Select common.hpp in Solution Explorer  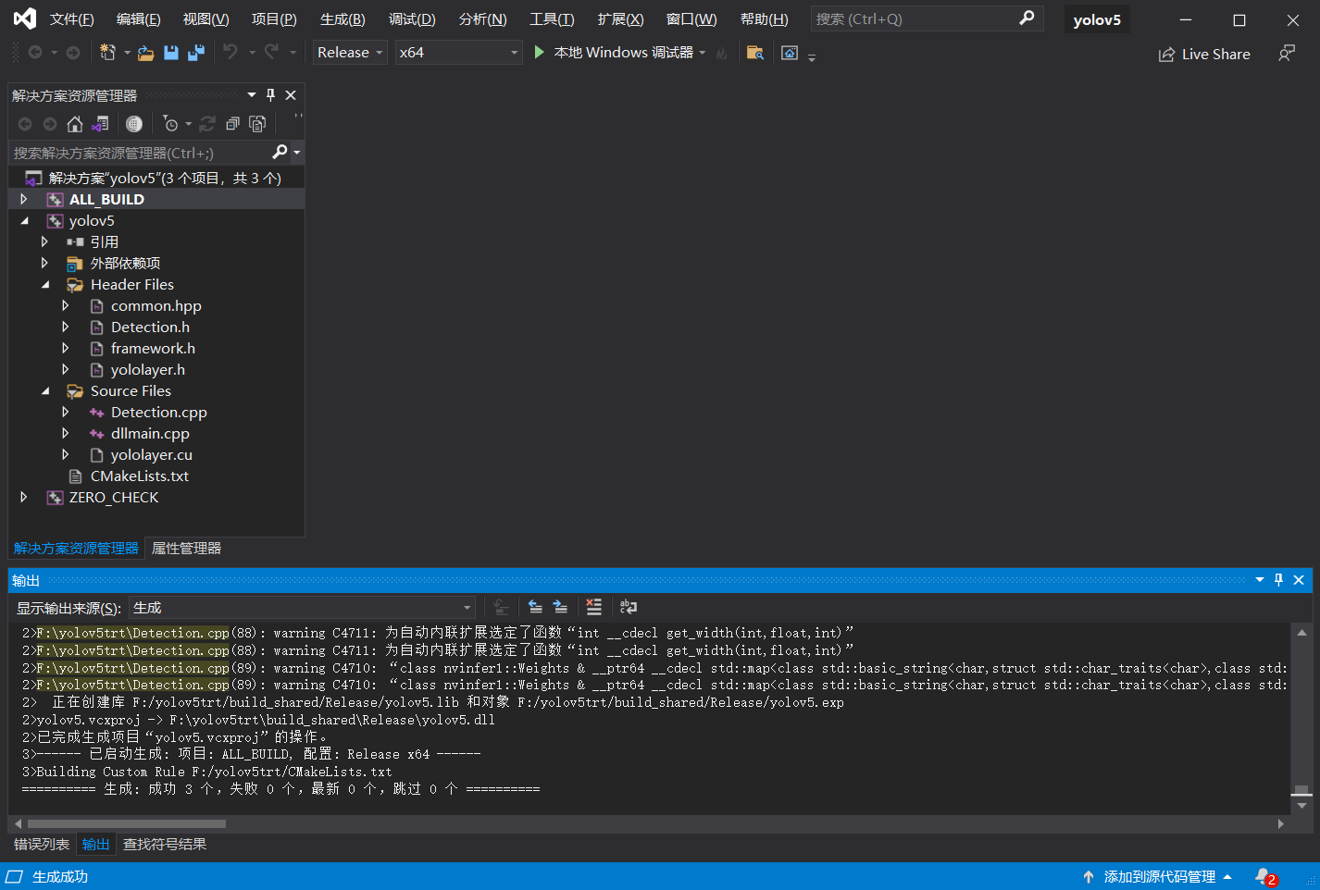156,305
